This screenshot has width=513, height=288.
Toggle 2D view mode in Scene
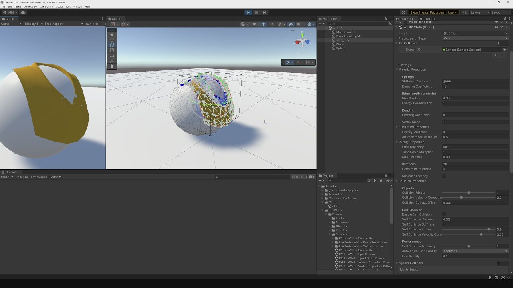pyautogui.click(x=254, y=24)
